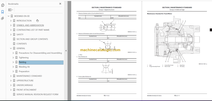Expand the Bleeding Air bookmark
This screenshot has width=212, height=101.
(13, 67)
